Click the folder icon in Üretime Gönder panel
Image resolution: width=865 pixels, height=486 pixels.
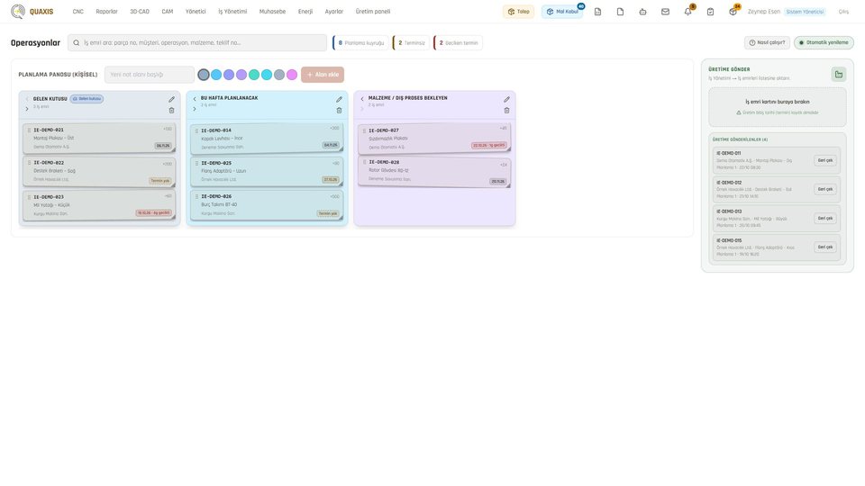(839, 75)
